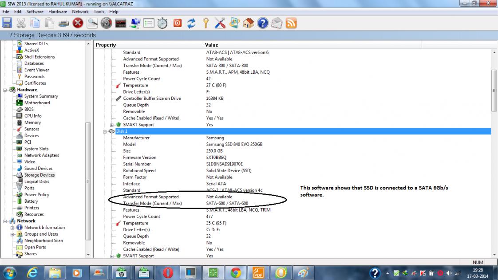Click the orange RSS feed toolbar icon
This screenshot has width=498, height=280.
(x=291, y=23)
